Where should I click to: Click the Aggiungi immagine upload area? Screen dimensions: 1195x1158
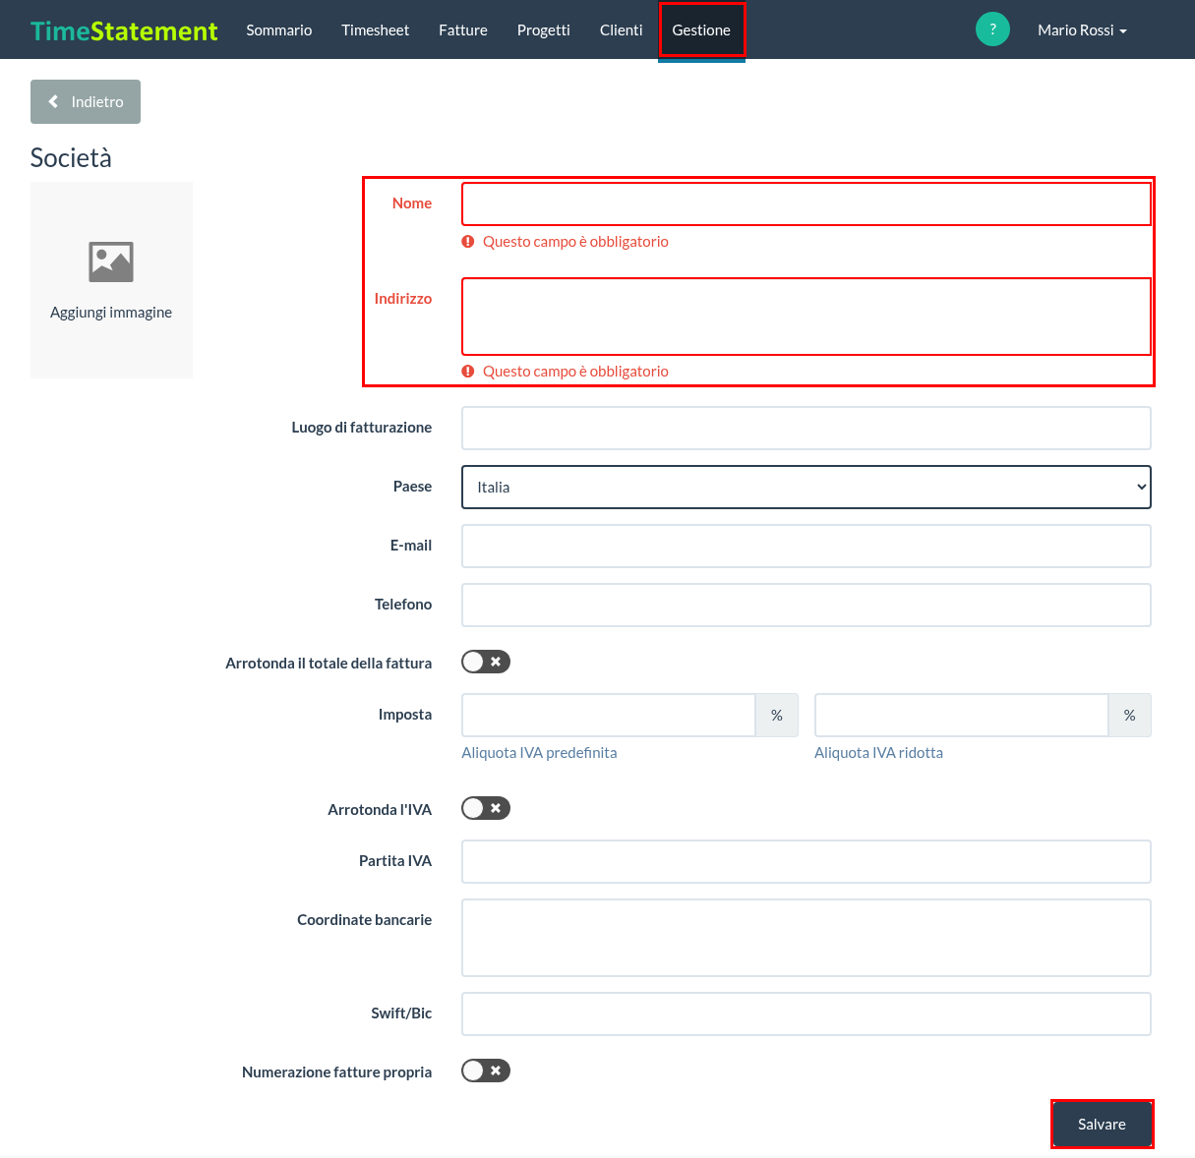click(111, 280)
